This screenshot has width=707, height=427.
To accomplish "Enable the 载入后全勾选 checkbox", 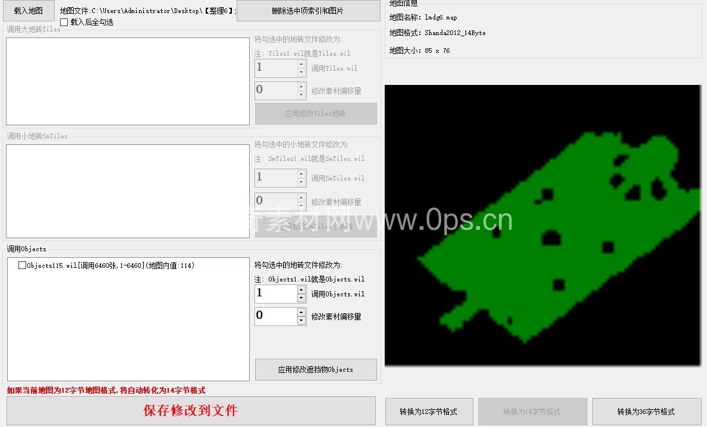I will coord(64,23).
